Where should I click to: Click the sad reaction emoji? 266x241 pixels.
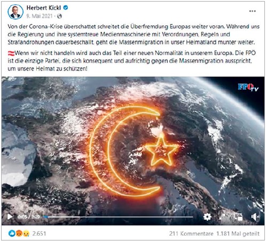26,234
